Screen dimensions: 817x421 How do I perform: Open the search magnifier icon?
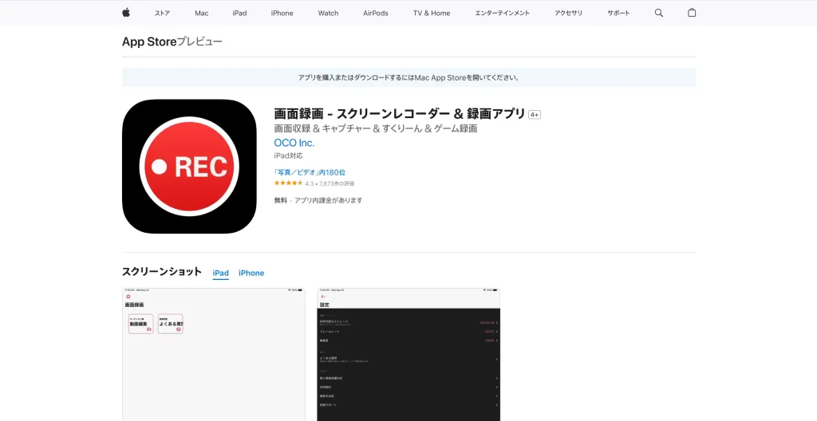click(x=658, y=13)
